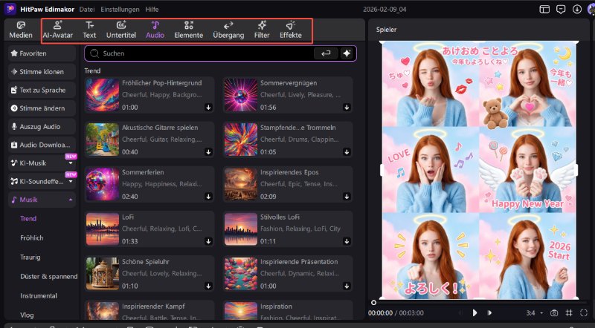The height and width of the screenshot is (328, 595).
Task: Open the Filter tab
Action: tap(262, 30)
